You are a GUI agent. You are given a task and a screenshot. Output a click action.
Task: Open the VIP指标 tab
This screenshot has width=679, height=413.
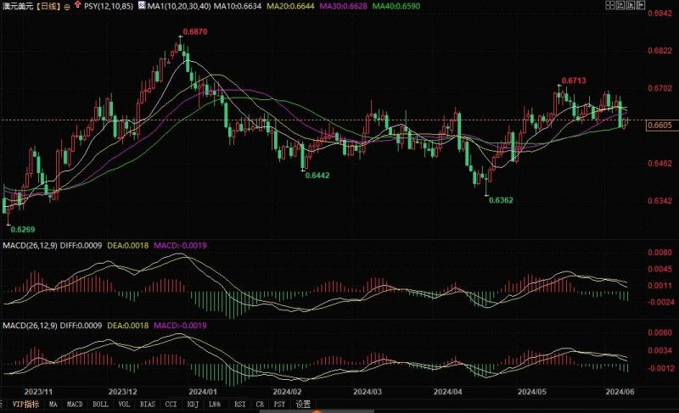[25, 405]
